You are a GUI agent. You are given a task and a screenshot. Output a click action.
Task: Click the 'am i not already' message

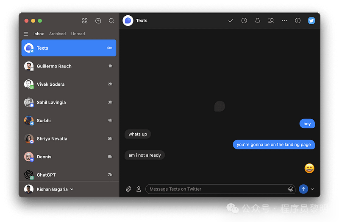(x=144, y=155)
